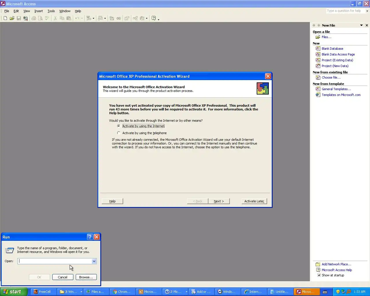Image resolution: width=370 pixels, height=296 pixels.
Task: Click the Cut scissors toolbar icon
Action: point(55,18)
